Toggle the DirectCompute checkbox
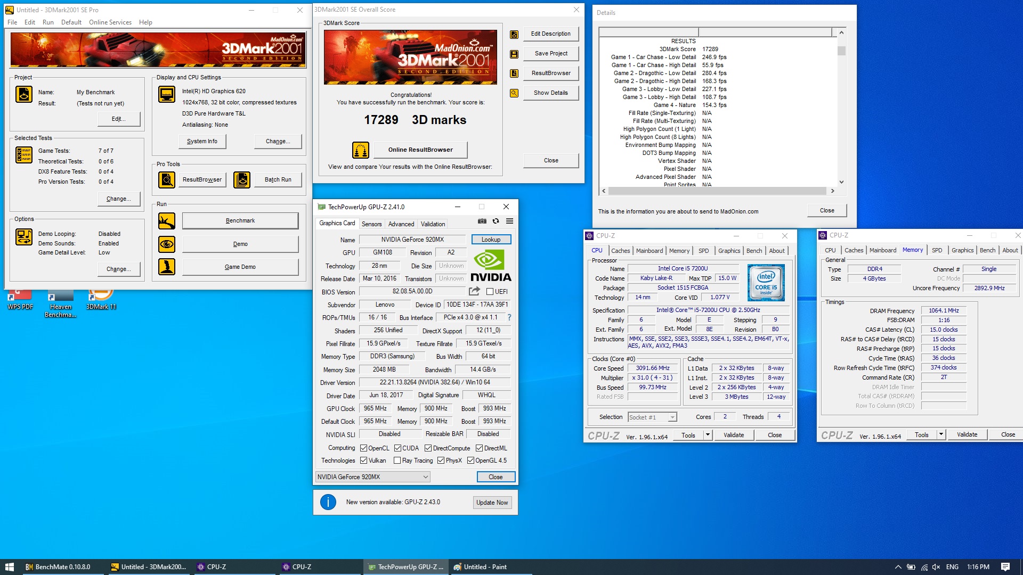Image resolution: width=1023 pixels, height=575 pixels. [x=428, y=448]
